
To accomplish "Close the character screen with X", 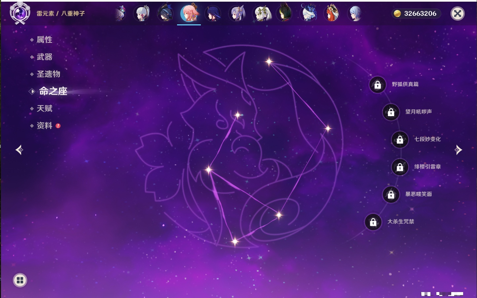I will click(458, 14).
